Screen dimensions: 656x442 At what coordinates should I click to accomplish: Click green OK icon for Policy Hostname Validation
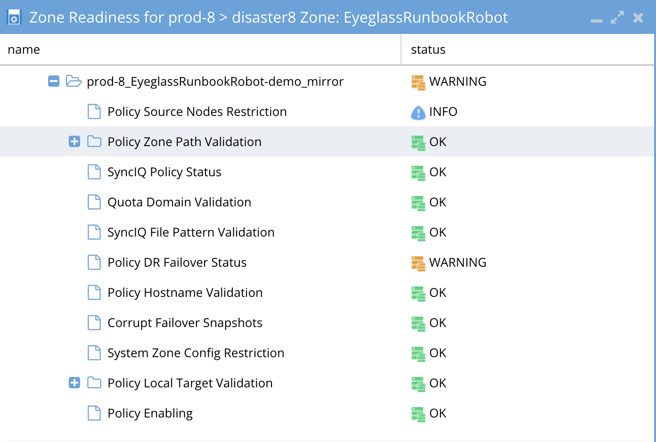(x=418, y=294)
